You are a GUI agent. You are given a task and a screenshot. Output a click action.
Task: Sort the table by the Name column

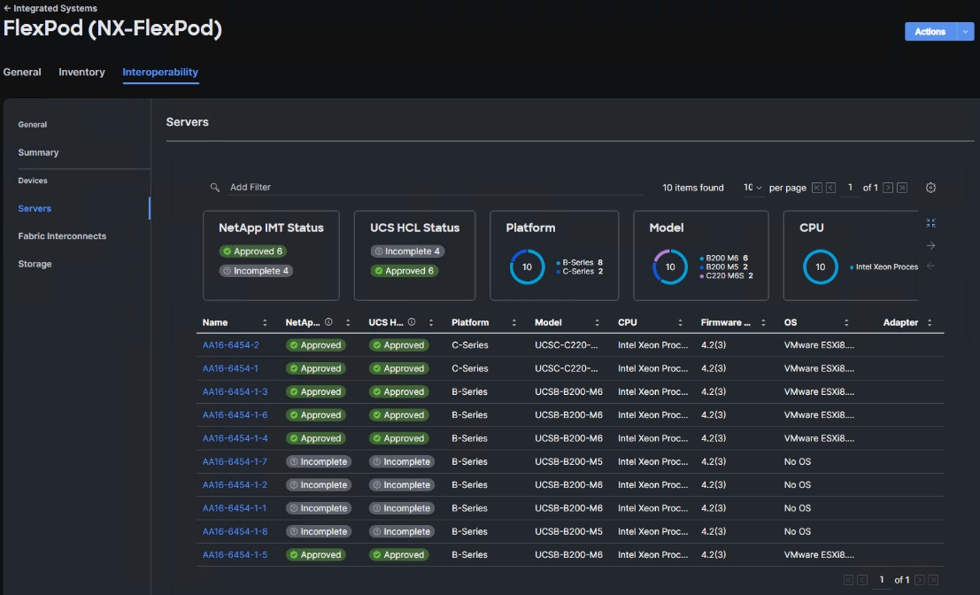click(265, 323)
